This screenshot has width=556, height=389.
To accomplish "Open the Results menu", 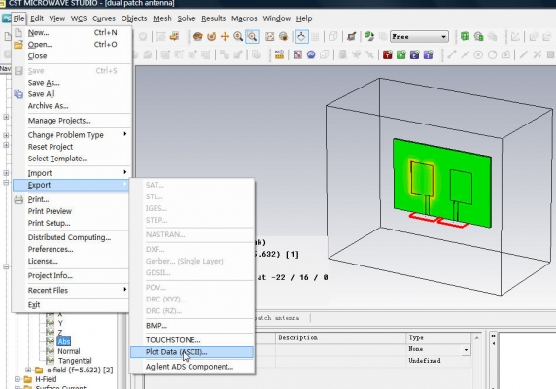I will click(x=213, y=18).
